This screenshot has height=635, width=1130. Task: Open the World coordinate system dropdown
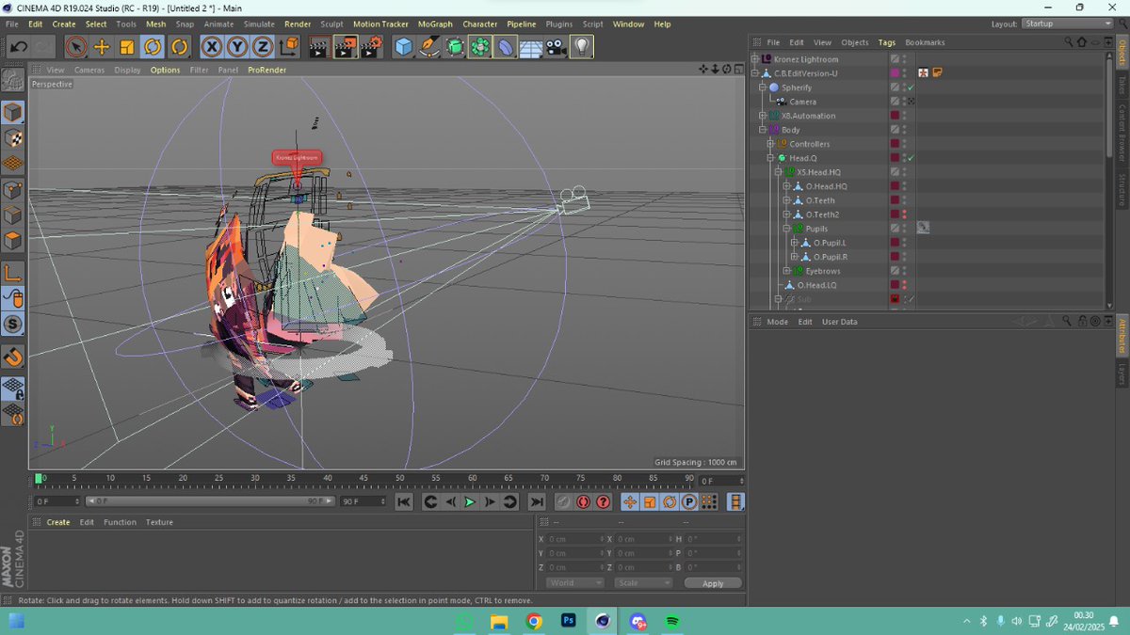tap(575, 583)
